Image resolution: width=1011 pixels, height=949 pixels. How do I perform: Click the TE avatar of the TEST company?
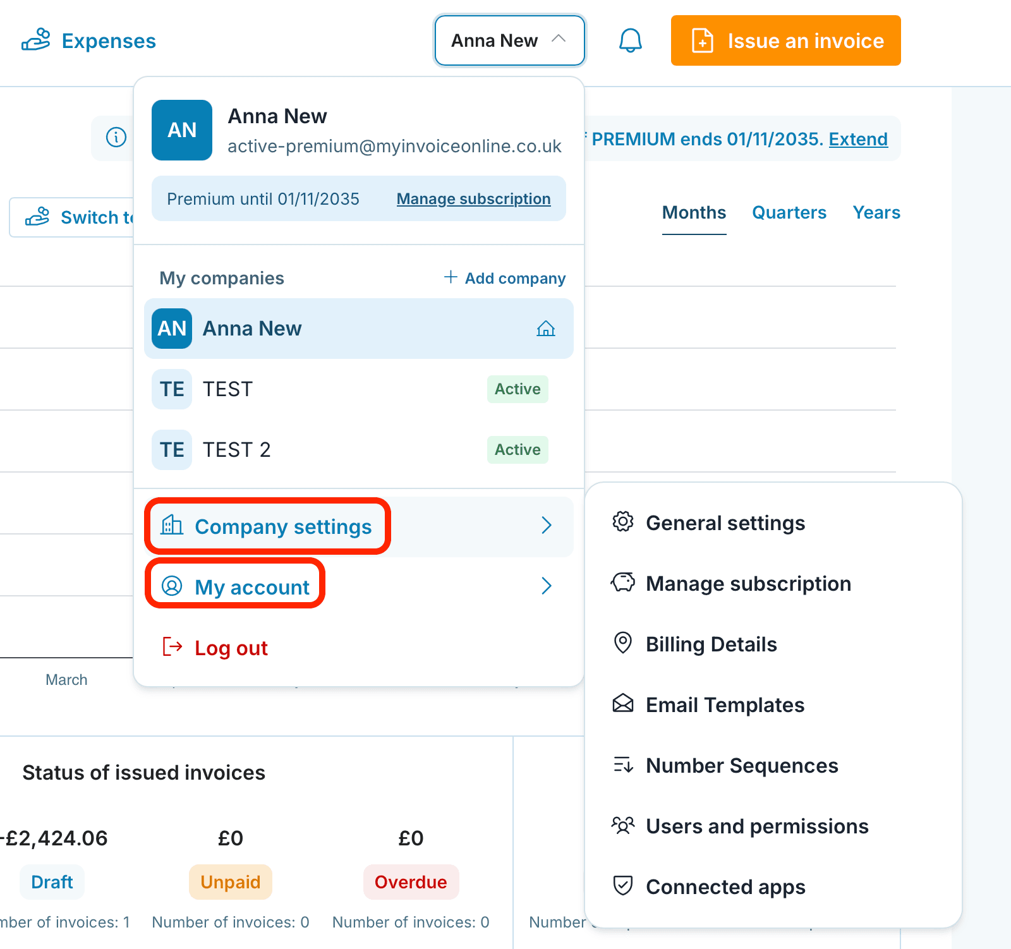pyautogui.click(x=172, y=389)
